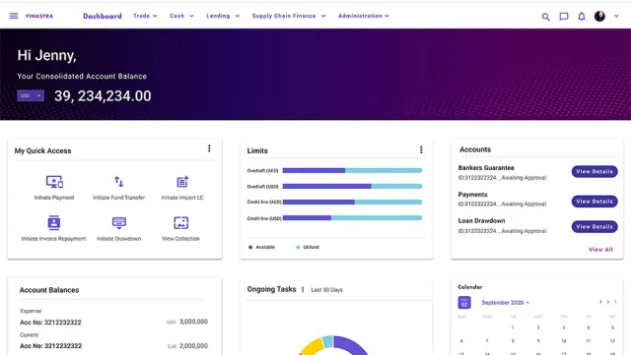
Task: View Details for Bankers Guarantee
Action: point(595,171)
